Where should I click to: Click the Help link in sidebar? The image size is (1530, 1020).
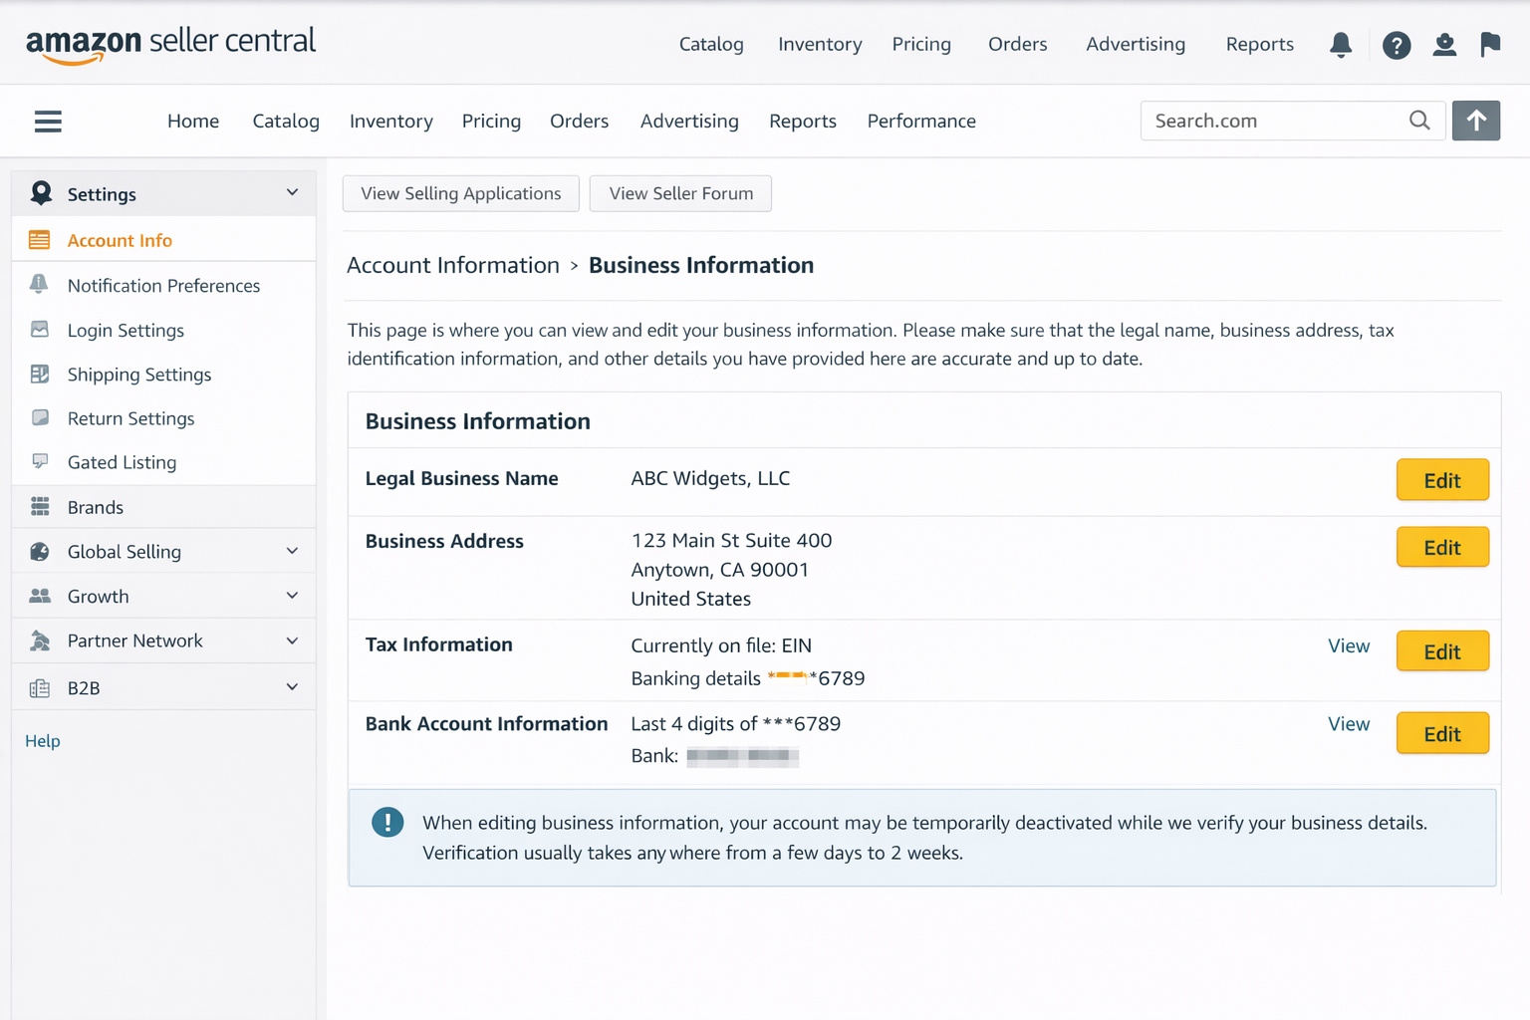(43, 741)
